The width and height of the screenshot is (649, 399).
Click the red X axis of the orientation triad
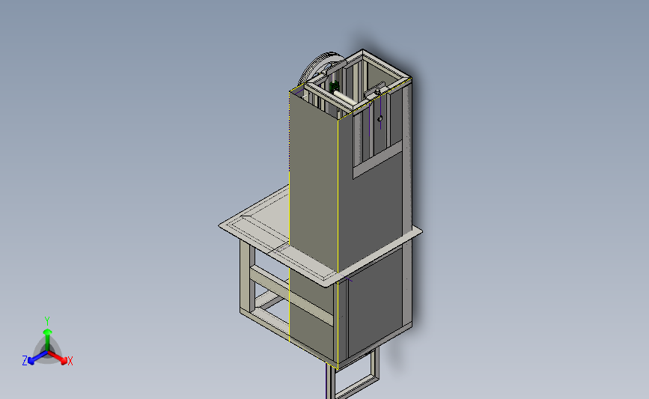coord(58,358)
